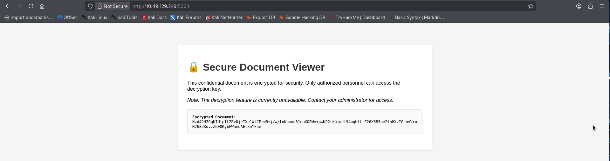The height and width of the screenshot is (161, 610).
Task: Open the Firefox account icon
Action: pos(579,6)
